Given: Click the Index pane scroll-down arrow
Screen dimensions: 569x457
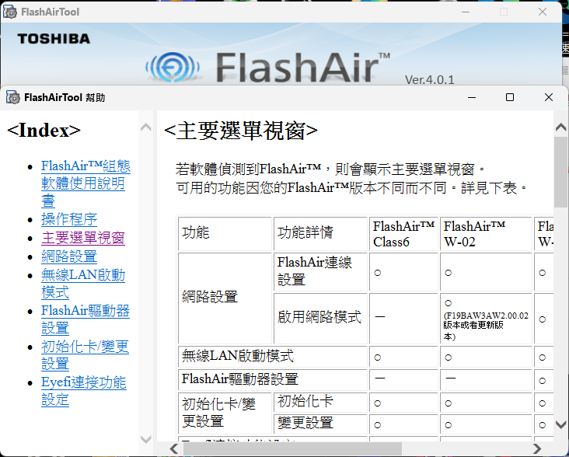Looking at the screenshot, I should pos(146,439).
